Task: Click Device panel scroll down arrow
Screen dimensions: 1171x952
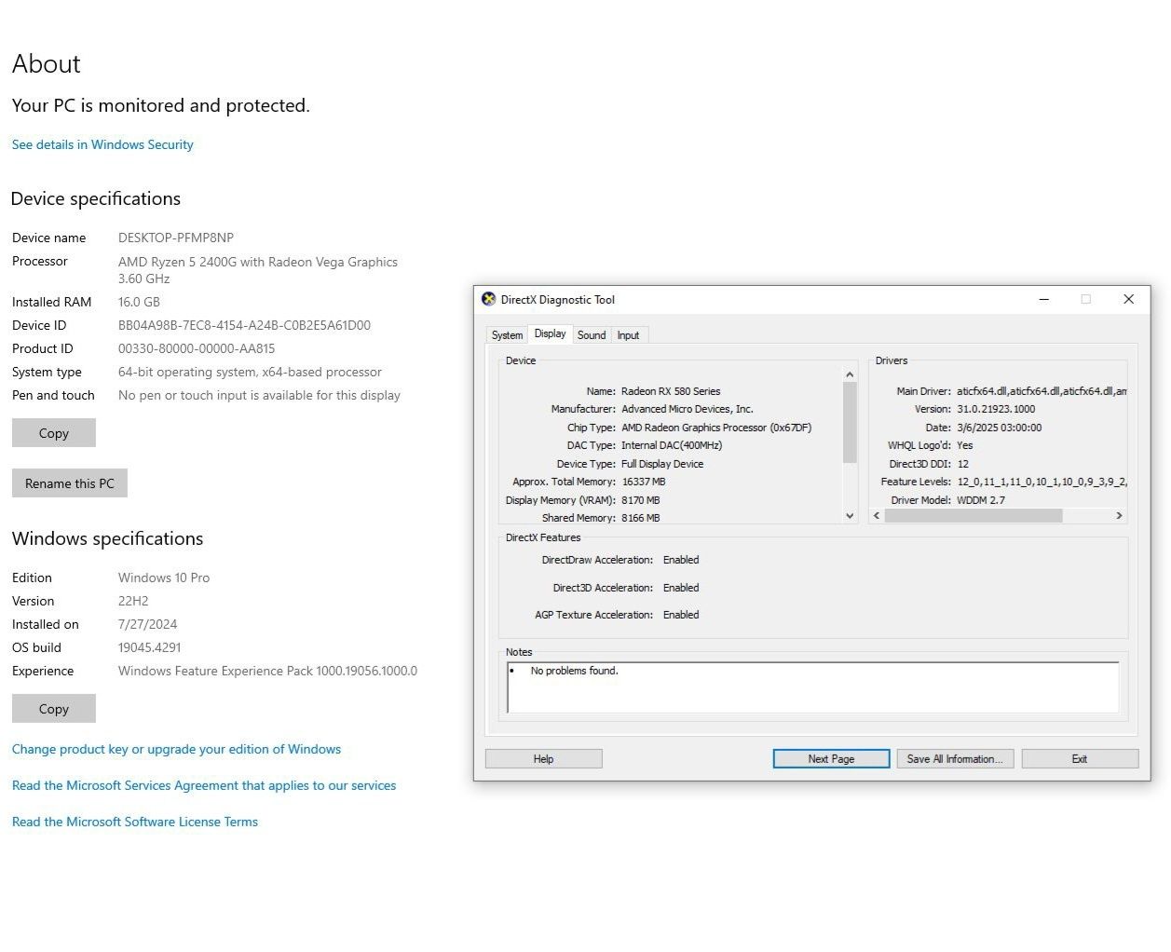Action: coord(850,515)
